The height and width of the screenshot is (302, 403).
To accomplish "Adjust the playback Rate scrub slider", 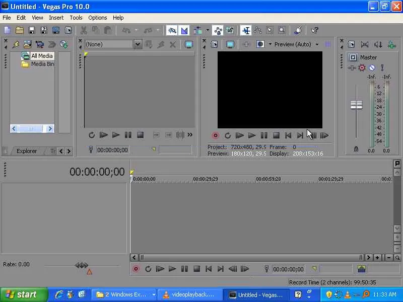I will (x=82, y=265).
